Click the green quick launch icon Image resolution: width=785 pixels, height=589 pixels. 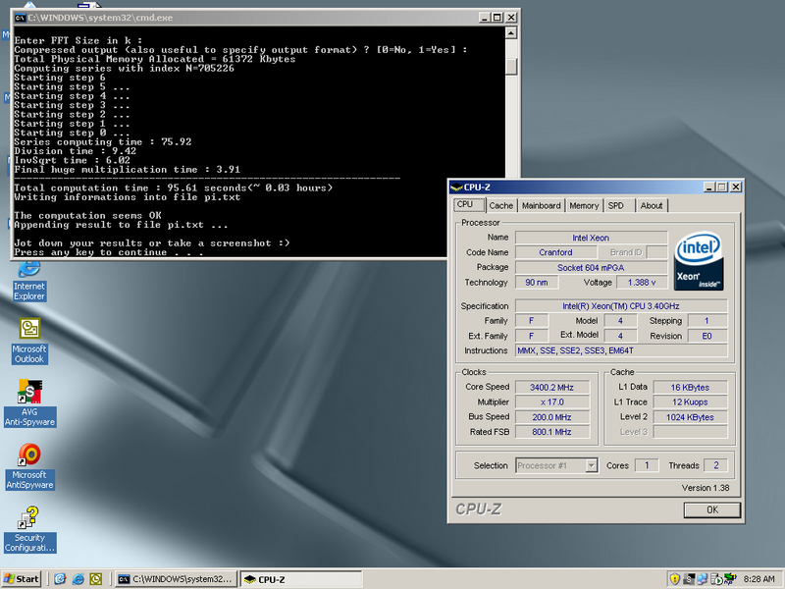(x=95, y=579)
